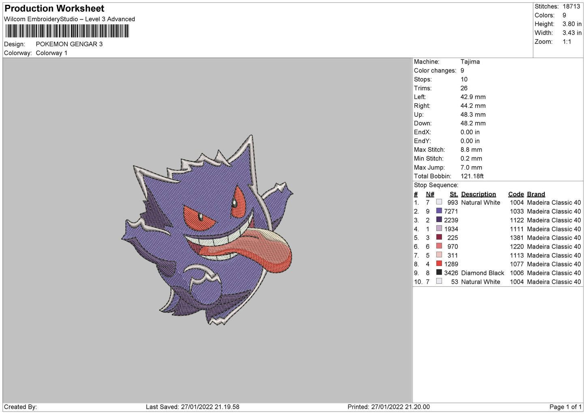586x414 pixels.
Task: Click the Production Worksheet title
Action: click(54, 9)
